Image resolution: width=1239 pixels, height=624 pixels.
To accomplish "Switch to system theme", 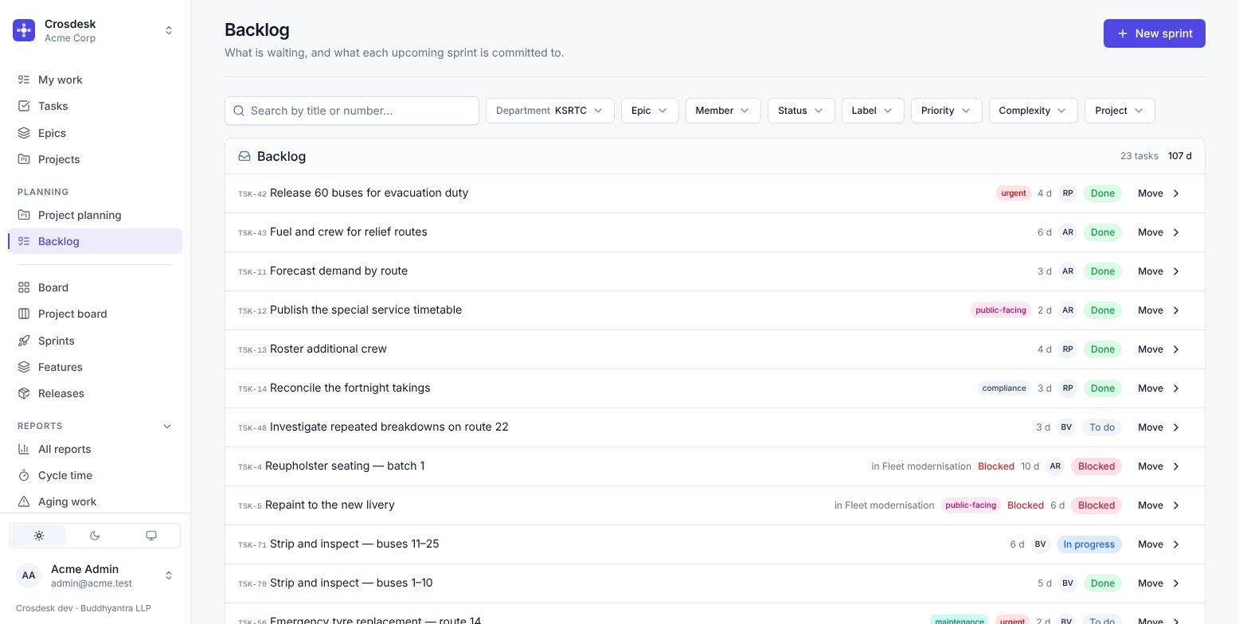I will (151, 536).
